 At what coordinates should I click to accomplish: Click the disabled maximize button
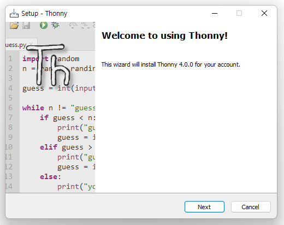click(x=239, y=13)
